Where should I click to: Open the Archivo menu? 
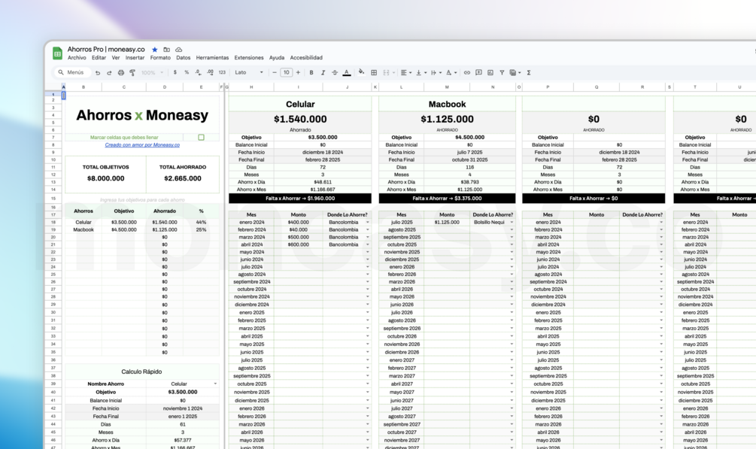[77, 58]
